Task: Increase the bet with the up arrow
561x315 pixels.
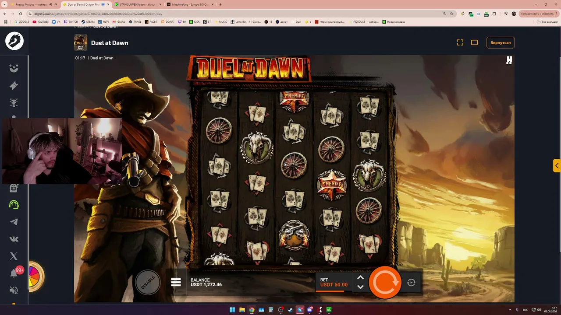Action: pos(360,277)
